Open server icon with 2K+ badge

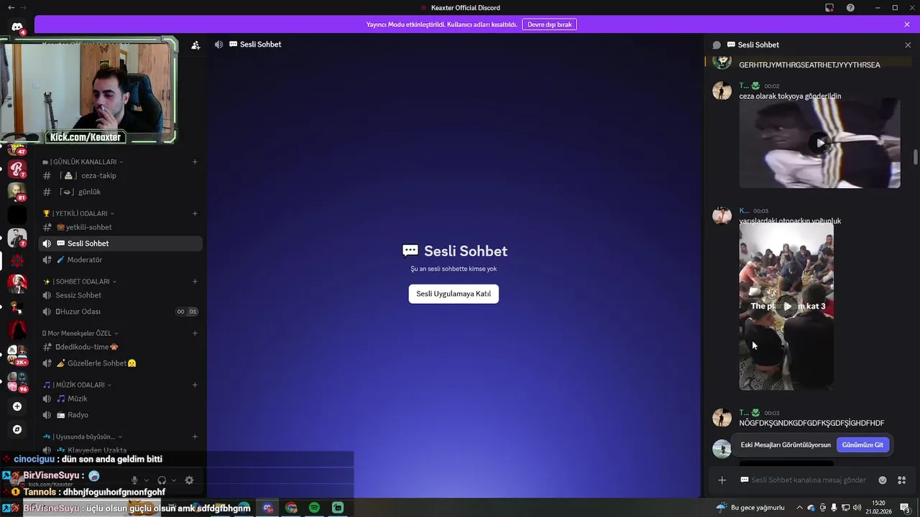coord(17,354)
